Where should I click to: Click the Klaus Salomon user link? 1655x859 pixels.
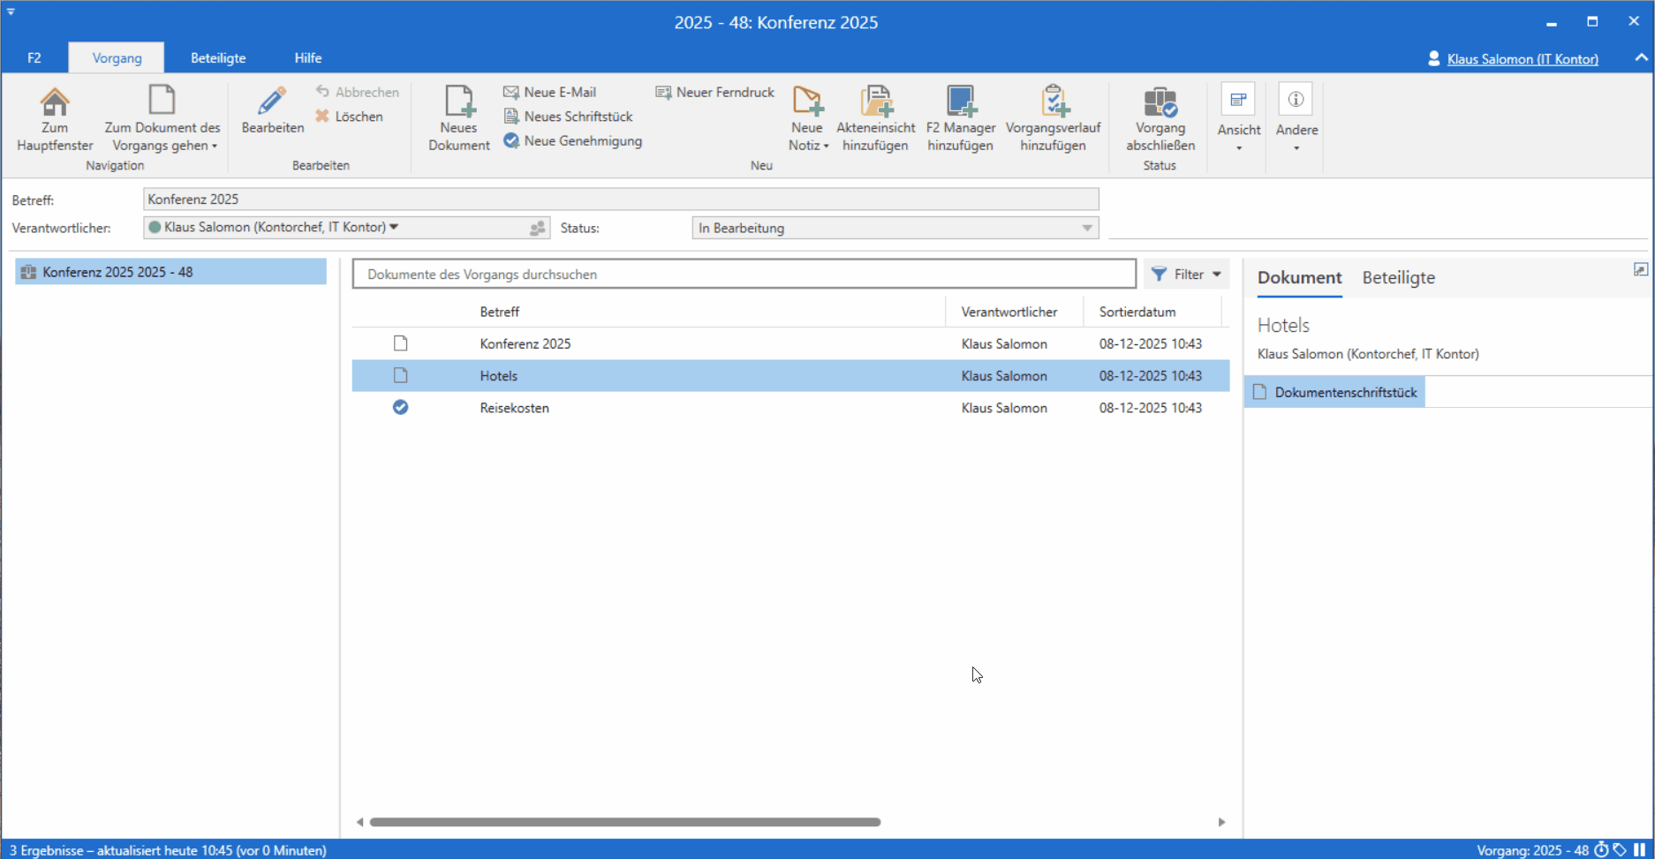pos(1522,59)
